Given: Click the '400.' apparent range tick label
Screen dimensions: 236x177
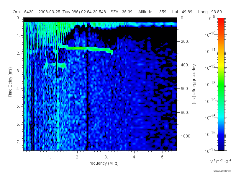Looking at the screenshot, I should pyautogui.click(x=185, y=65).
